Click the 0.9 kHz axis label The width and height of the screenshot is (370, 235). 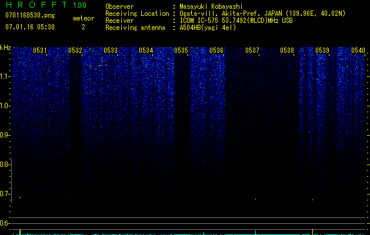coord(5,135)
